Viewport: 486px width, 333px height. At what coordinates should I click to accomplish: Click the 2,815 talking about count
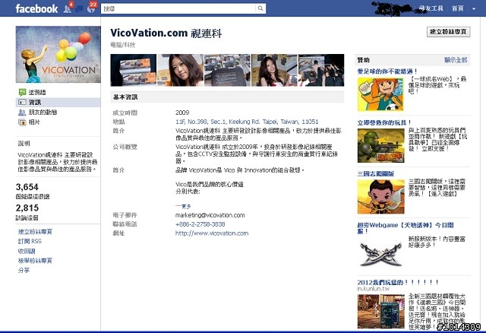[x=27, y=208]
